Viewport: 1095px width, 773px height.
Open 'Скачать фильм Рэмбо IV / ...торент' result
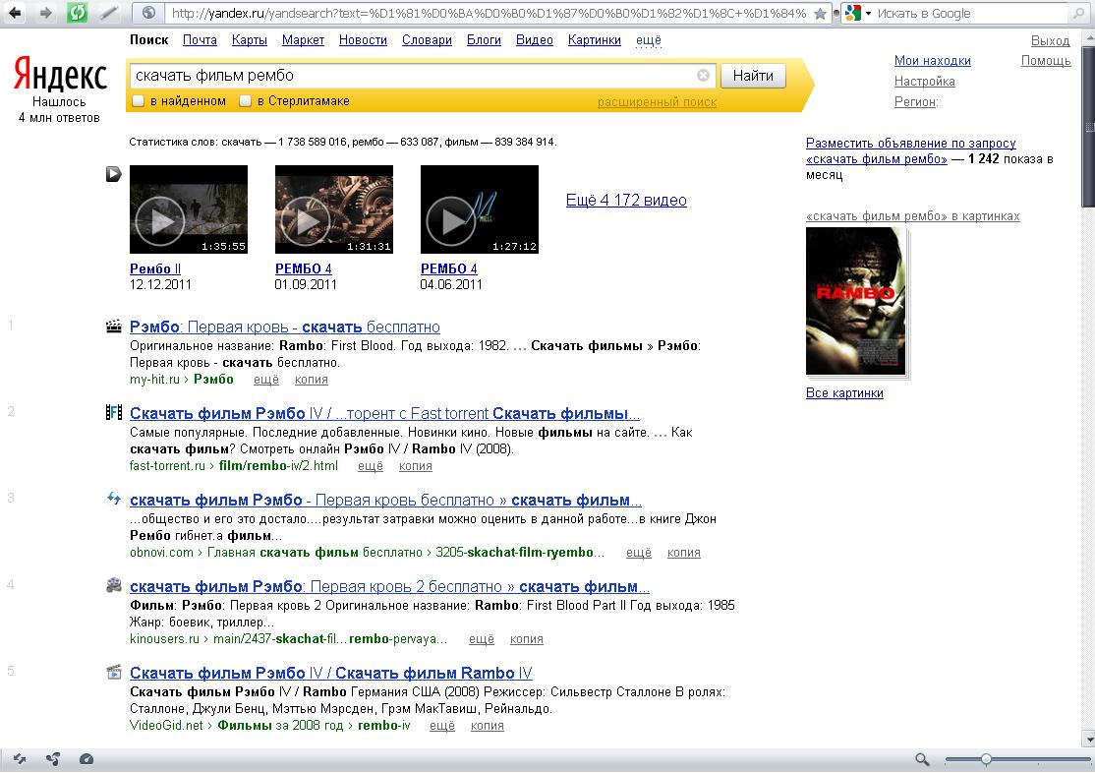pyautogui.click(x=384, y=414)
